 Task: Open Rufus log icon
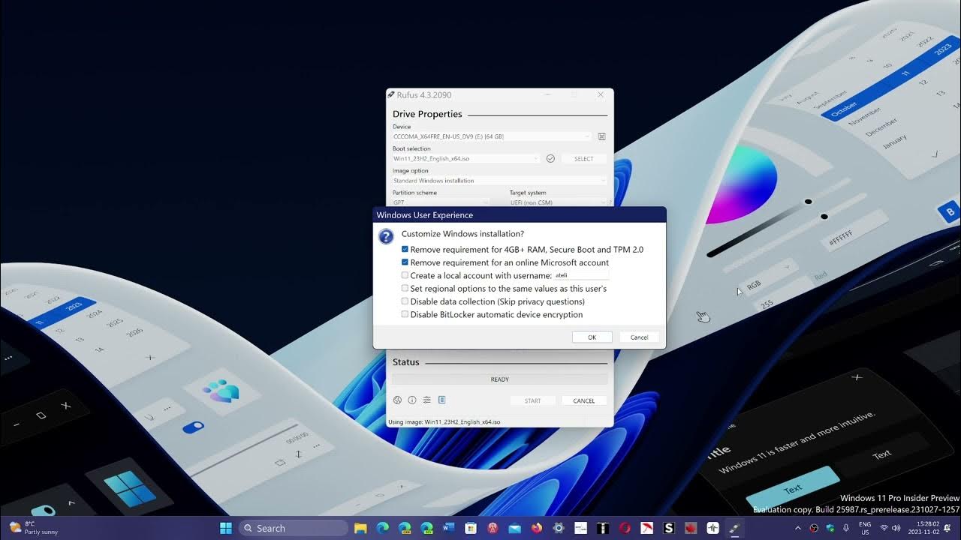441,400
